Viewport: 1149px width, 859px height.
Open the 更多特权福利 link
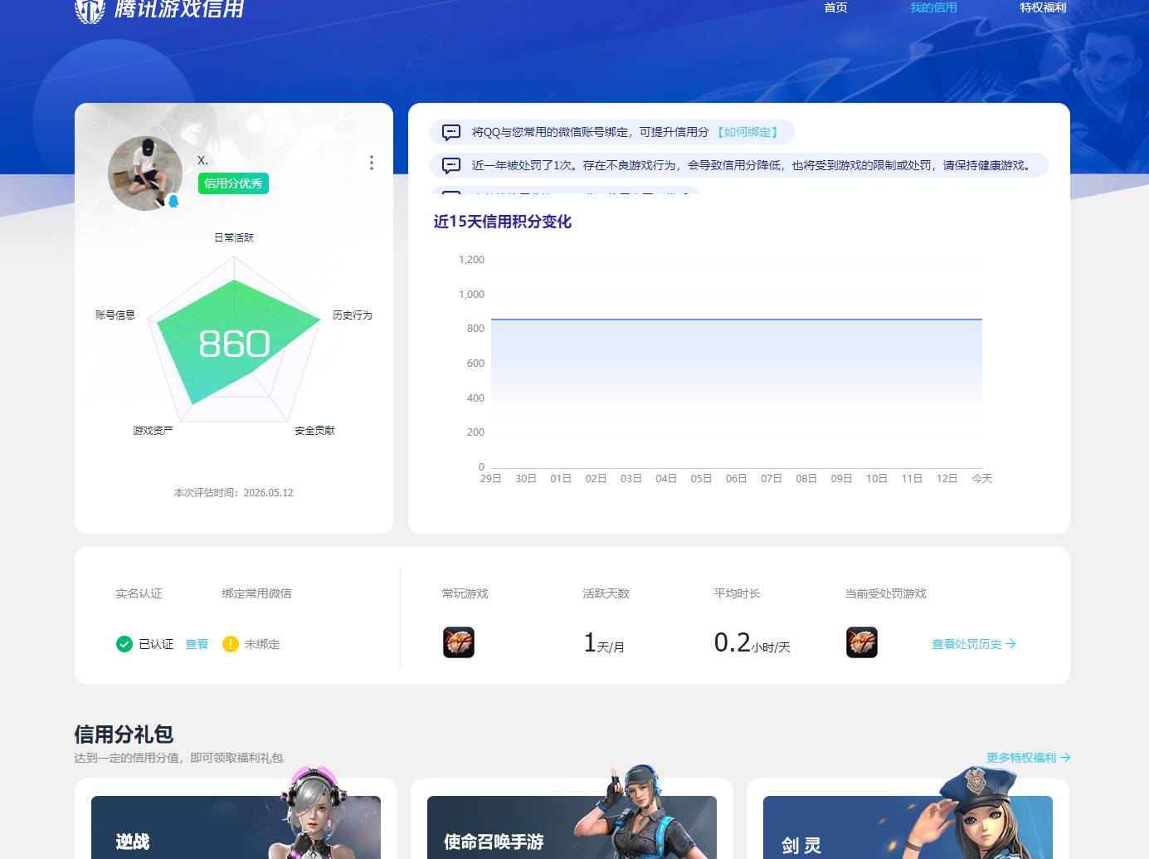[1029, 758]
